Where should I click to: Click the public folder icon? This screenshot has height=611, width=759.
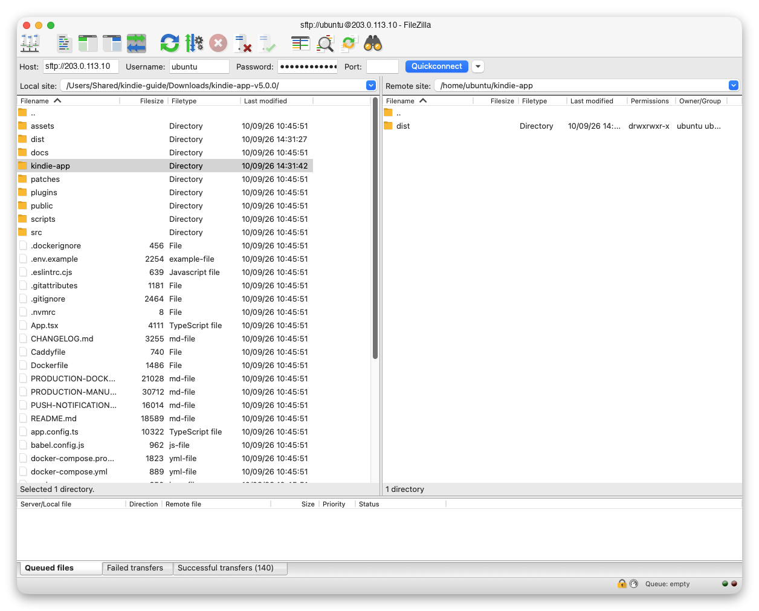pyautogui.click(x=23, y=205)
